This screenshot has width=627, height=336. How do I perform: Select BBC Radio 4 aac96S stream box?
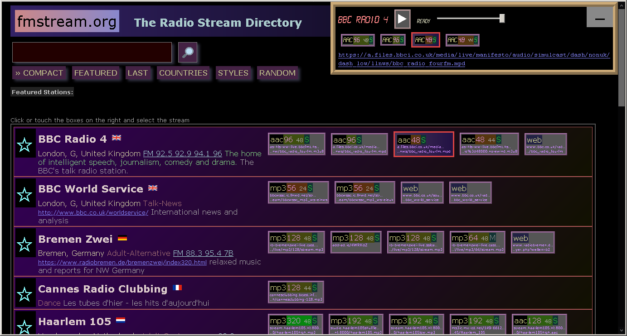(x=360, y=144)
